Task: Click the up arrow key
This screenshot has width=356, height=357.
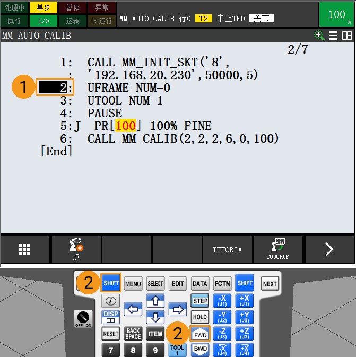Action: (x=155, y=301)
